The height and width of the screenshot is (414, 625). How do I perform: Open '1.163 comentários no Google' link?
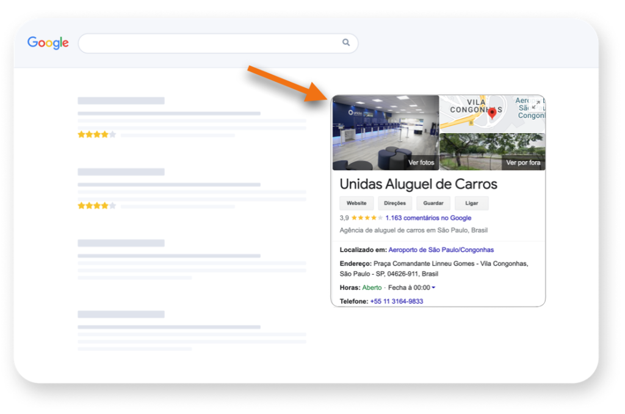coord(428,218)
